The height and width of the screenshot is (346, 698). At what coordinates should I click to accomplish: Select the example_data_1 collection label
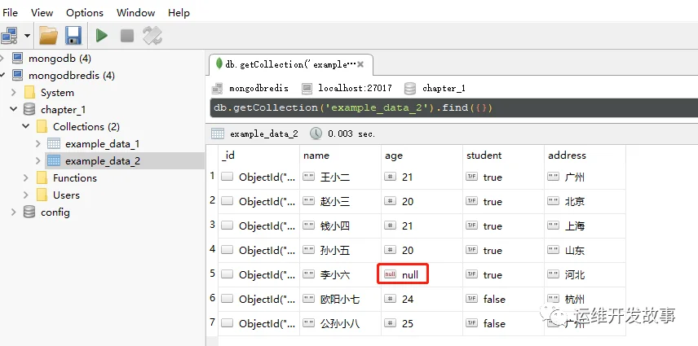click(x=103, y=144)
